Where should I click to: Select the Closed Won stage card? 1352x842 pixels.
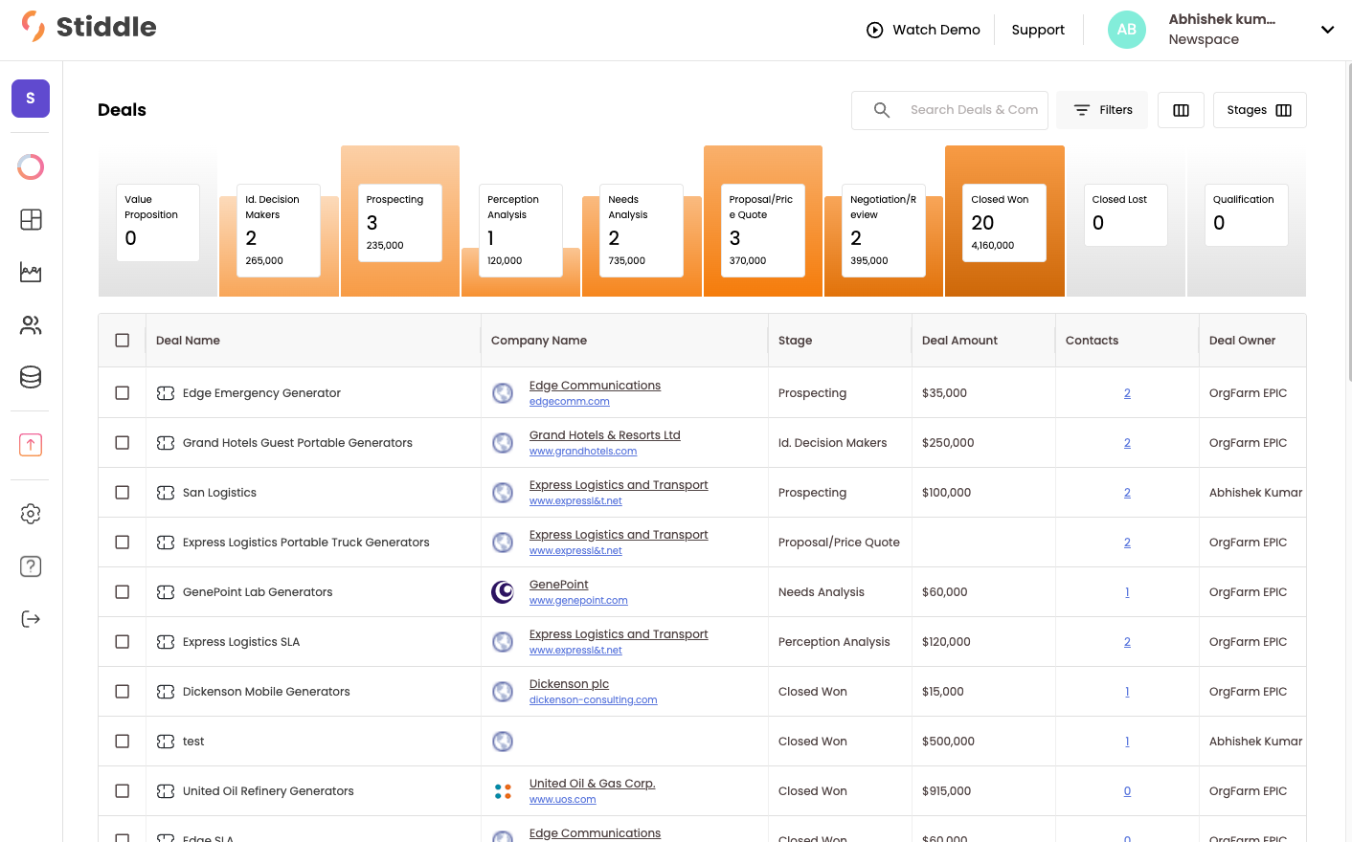tap(1004, 223)
